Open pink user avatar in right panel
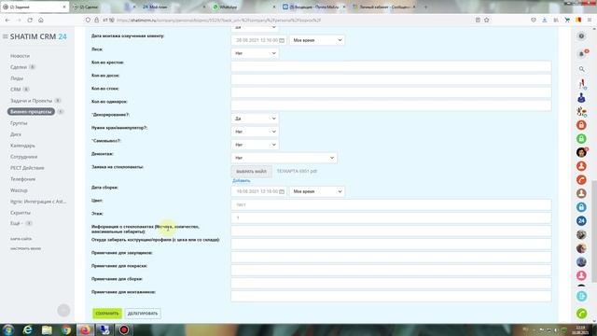This screenshot has width=597, height=336. click(x=581, y=275)
